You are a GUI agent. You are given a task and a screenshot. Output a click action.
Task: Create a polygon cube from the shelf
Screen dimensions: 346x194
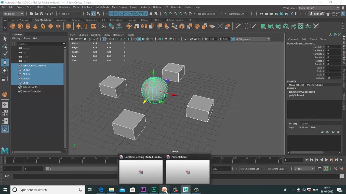click(20, 26)
